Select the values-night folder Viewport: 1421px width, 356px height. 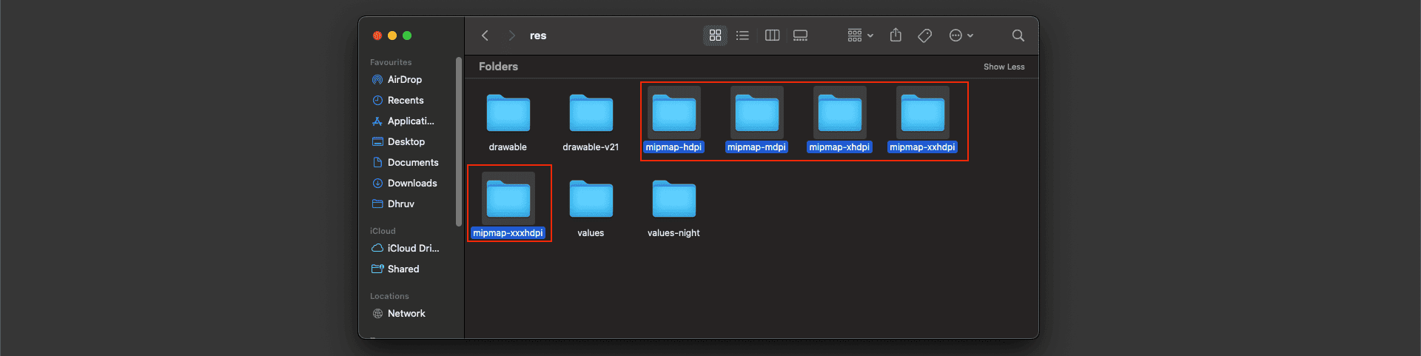pyautogui.click(x=673, y=201)
